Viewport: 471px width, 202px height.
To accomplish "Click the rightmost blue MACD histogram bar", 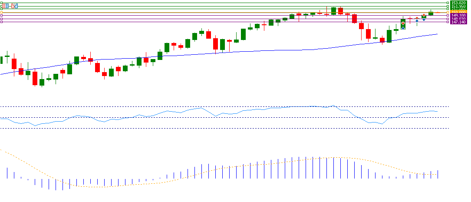I will click(x=438, y=174).
